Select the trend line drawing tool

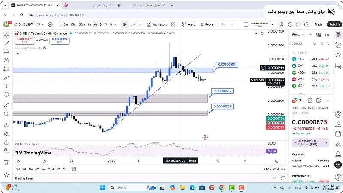[x=6, y=43]
